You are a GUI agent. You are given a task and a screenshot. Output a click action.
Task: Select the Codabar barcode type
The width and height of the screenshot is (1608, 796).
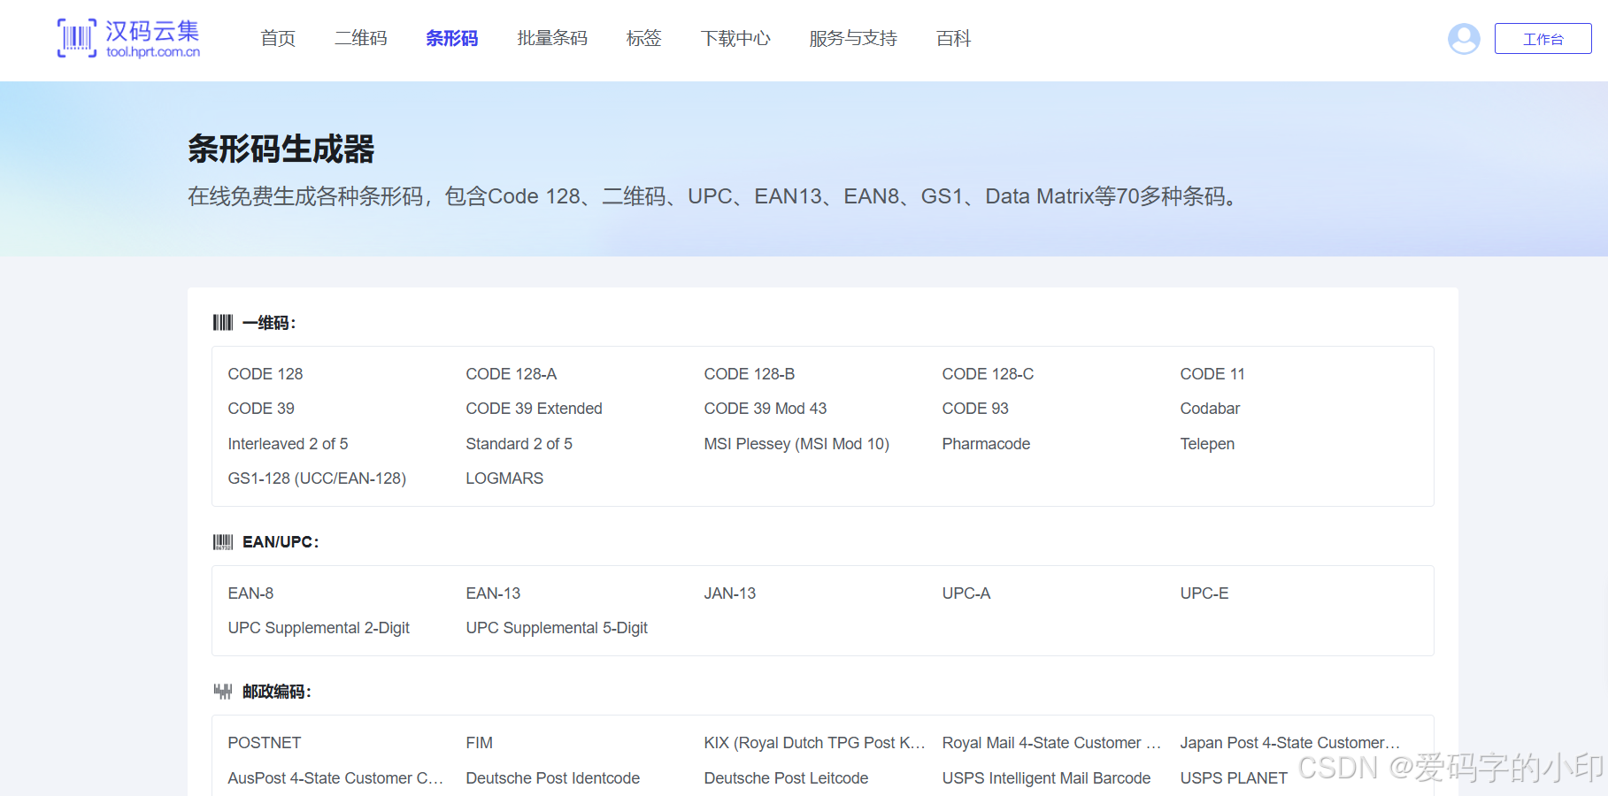1210,409
